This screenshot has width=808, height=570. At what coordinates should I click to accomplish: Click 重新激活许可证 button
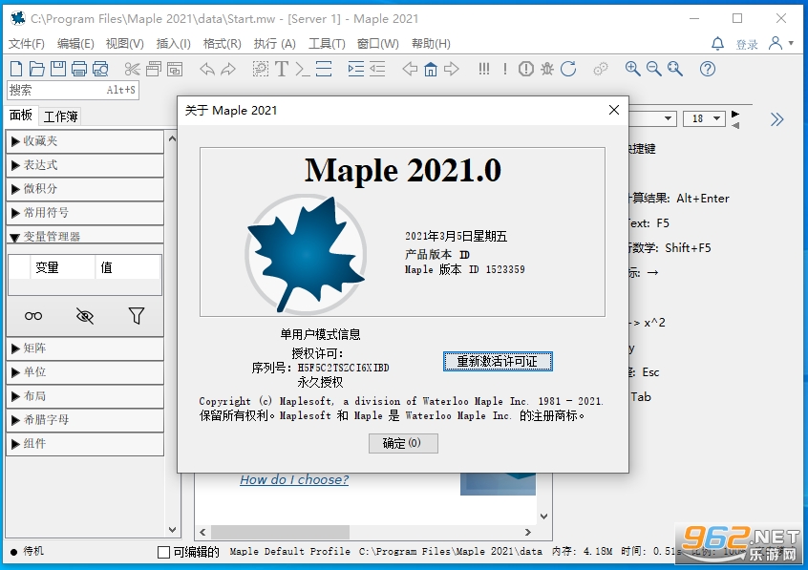pos(498,361)
